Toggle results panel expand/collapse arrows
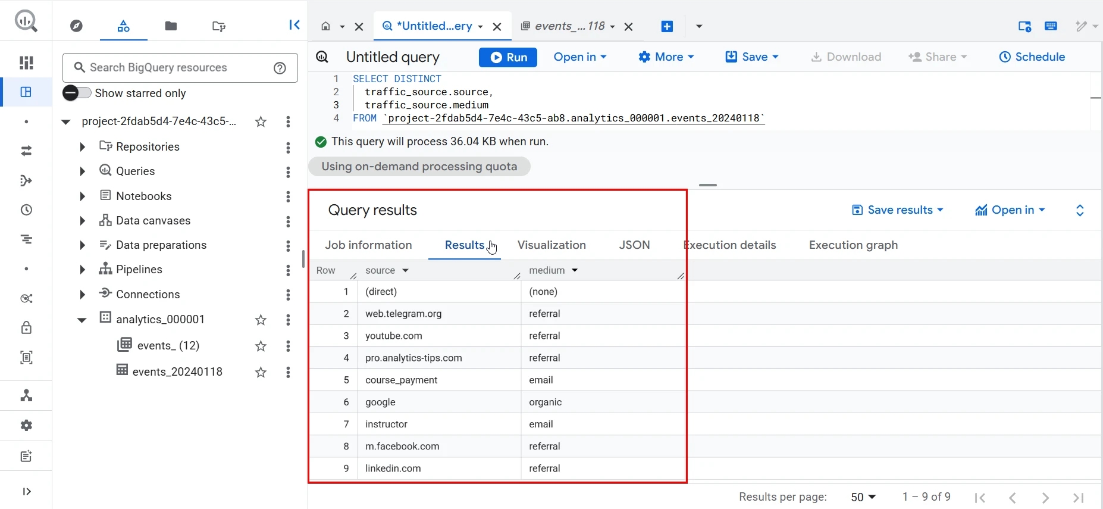The height and width of the screenshot is (509, 1103). click(1080, 210)
